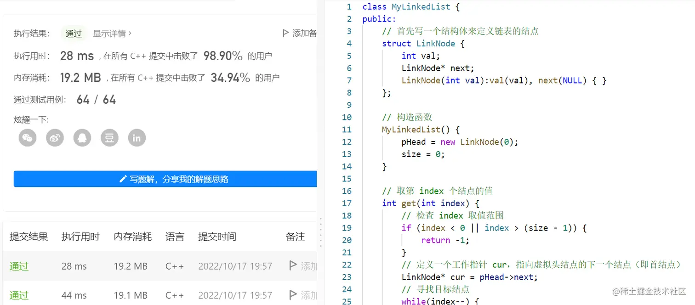Expand 显示详情 details link
The width and height of the screenshot is (695, 305).
(x=112, y=34)
